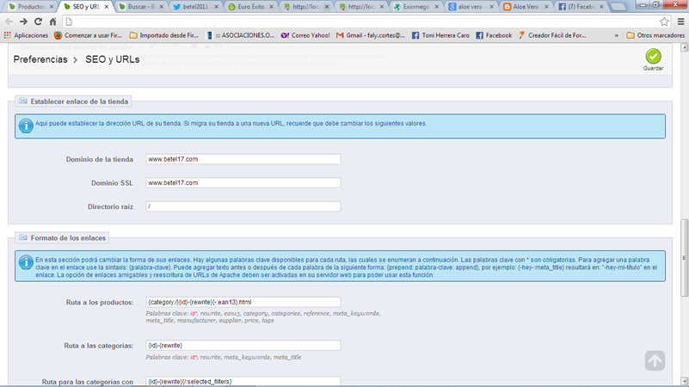Go to browser home icon
The image size is (689, 387).
(52, 21)
